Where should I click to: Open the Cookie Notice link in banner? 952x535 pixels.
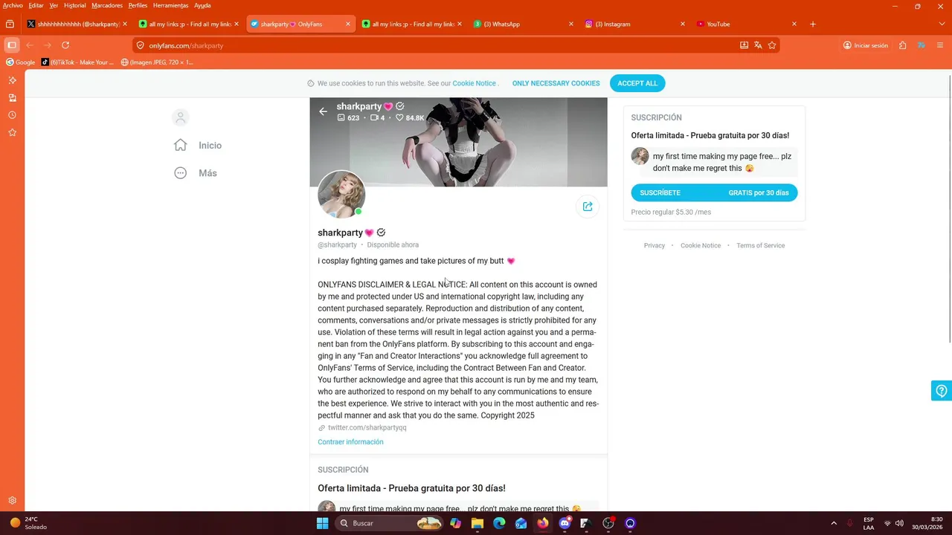pyautogui.click(x=474, y=83)
